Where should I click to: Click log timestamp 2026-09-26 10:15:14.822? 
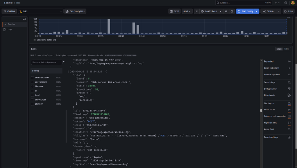click(x=86, y=72)
